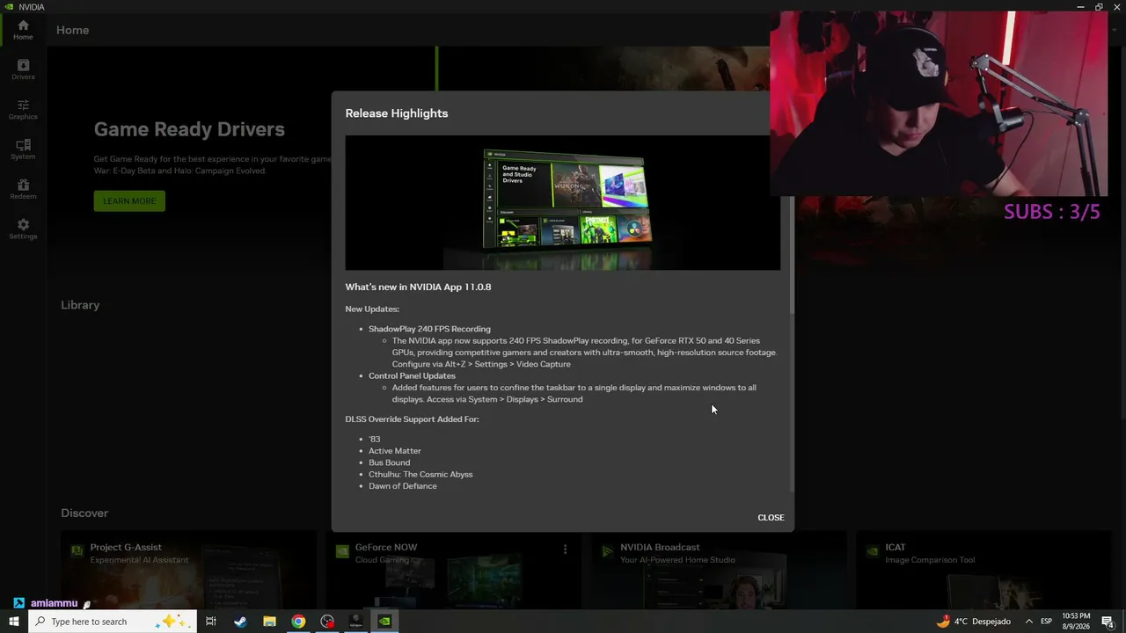The image size is (1126, 633).
Task: Open the Redeem section in the sidebar
Action: 23,189
